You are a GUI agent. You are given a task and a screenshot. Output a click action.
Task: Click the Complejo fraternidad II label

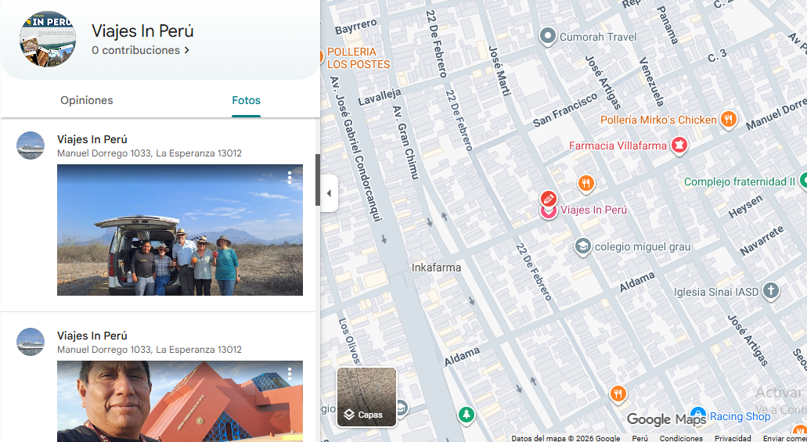coord(739,181)
